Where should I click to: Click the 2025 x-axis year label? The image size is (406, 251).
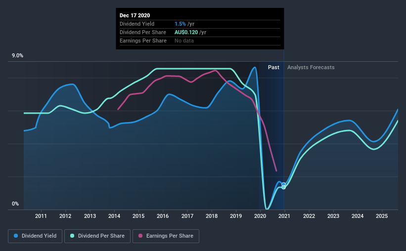pos(382,216)
